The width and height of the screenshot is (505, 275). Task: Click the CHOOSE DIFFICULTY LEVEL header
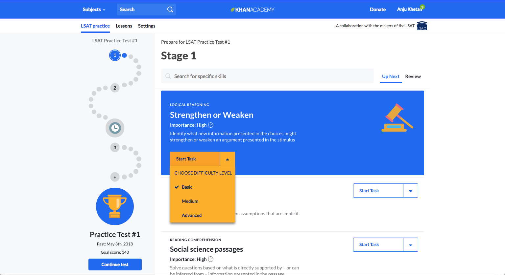point(203,173)
